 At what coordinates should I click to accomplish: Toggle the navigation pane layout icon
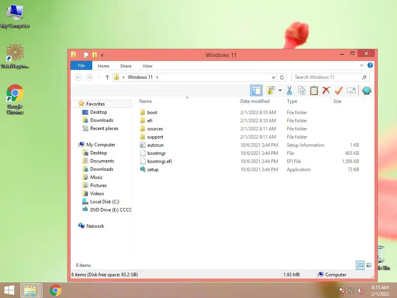[256, 90]
